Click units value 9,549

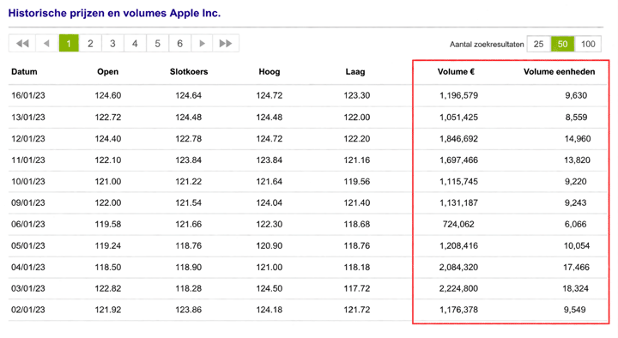[x=574, y=310]
